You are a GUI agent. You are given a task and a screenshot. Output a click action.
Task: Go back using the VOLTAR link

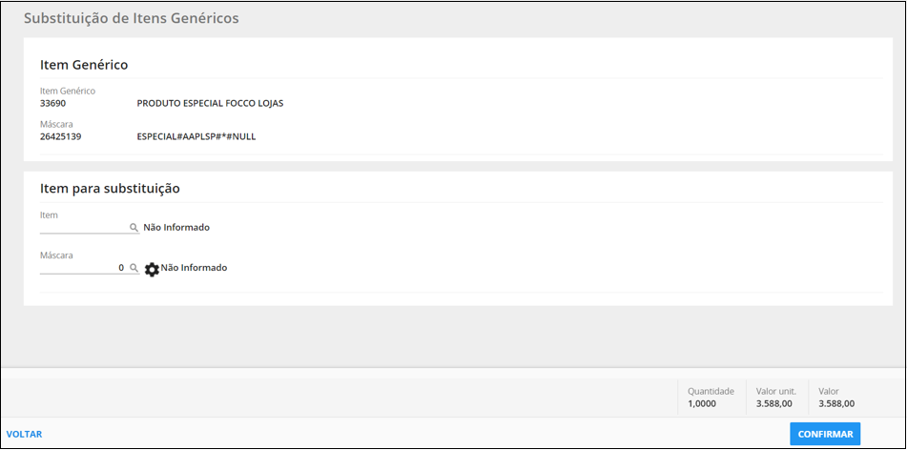pos(24,435)
